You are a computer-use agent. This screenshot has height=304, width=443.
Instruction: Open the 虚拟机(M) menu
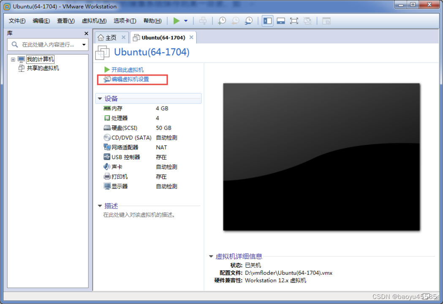(94, 21)
